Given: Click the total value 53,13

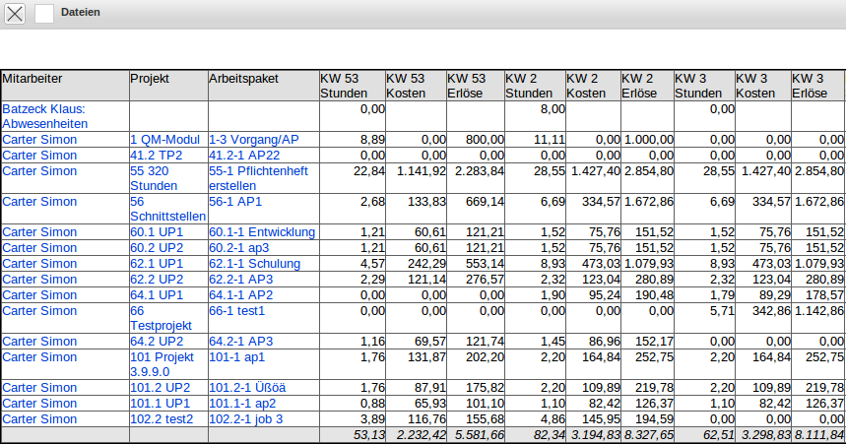Looking at the screenshot, I should click(x=369, y=435).
